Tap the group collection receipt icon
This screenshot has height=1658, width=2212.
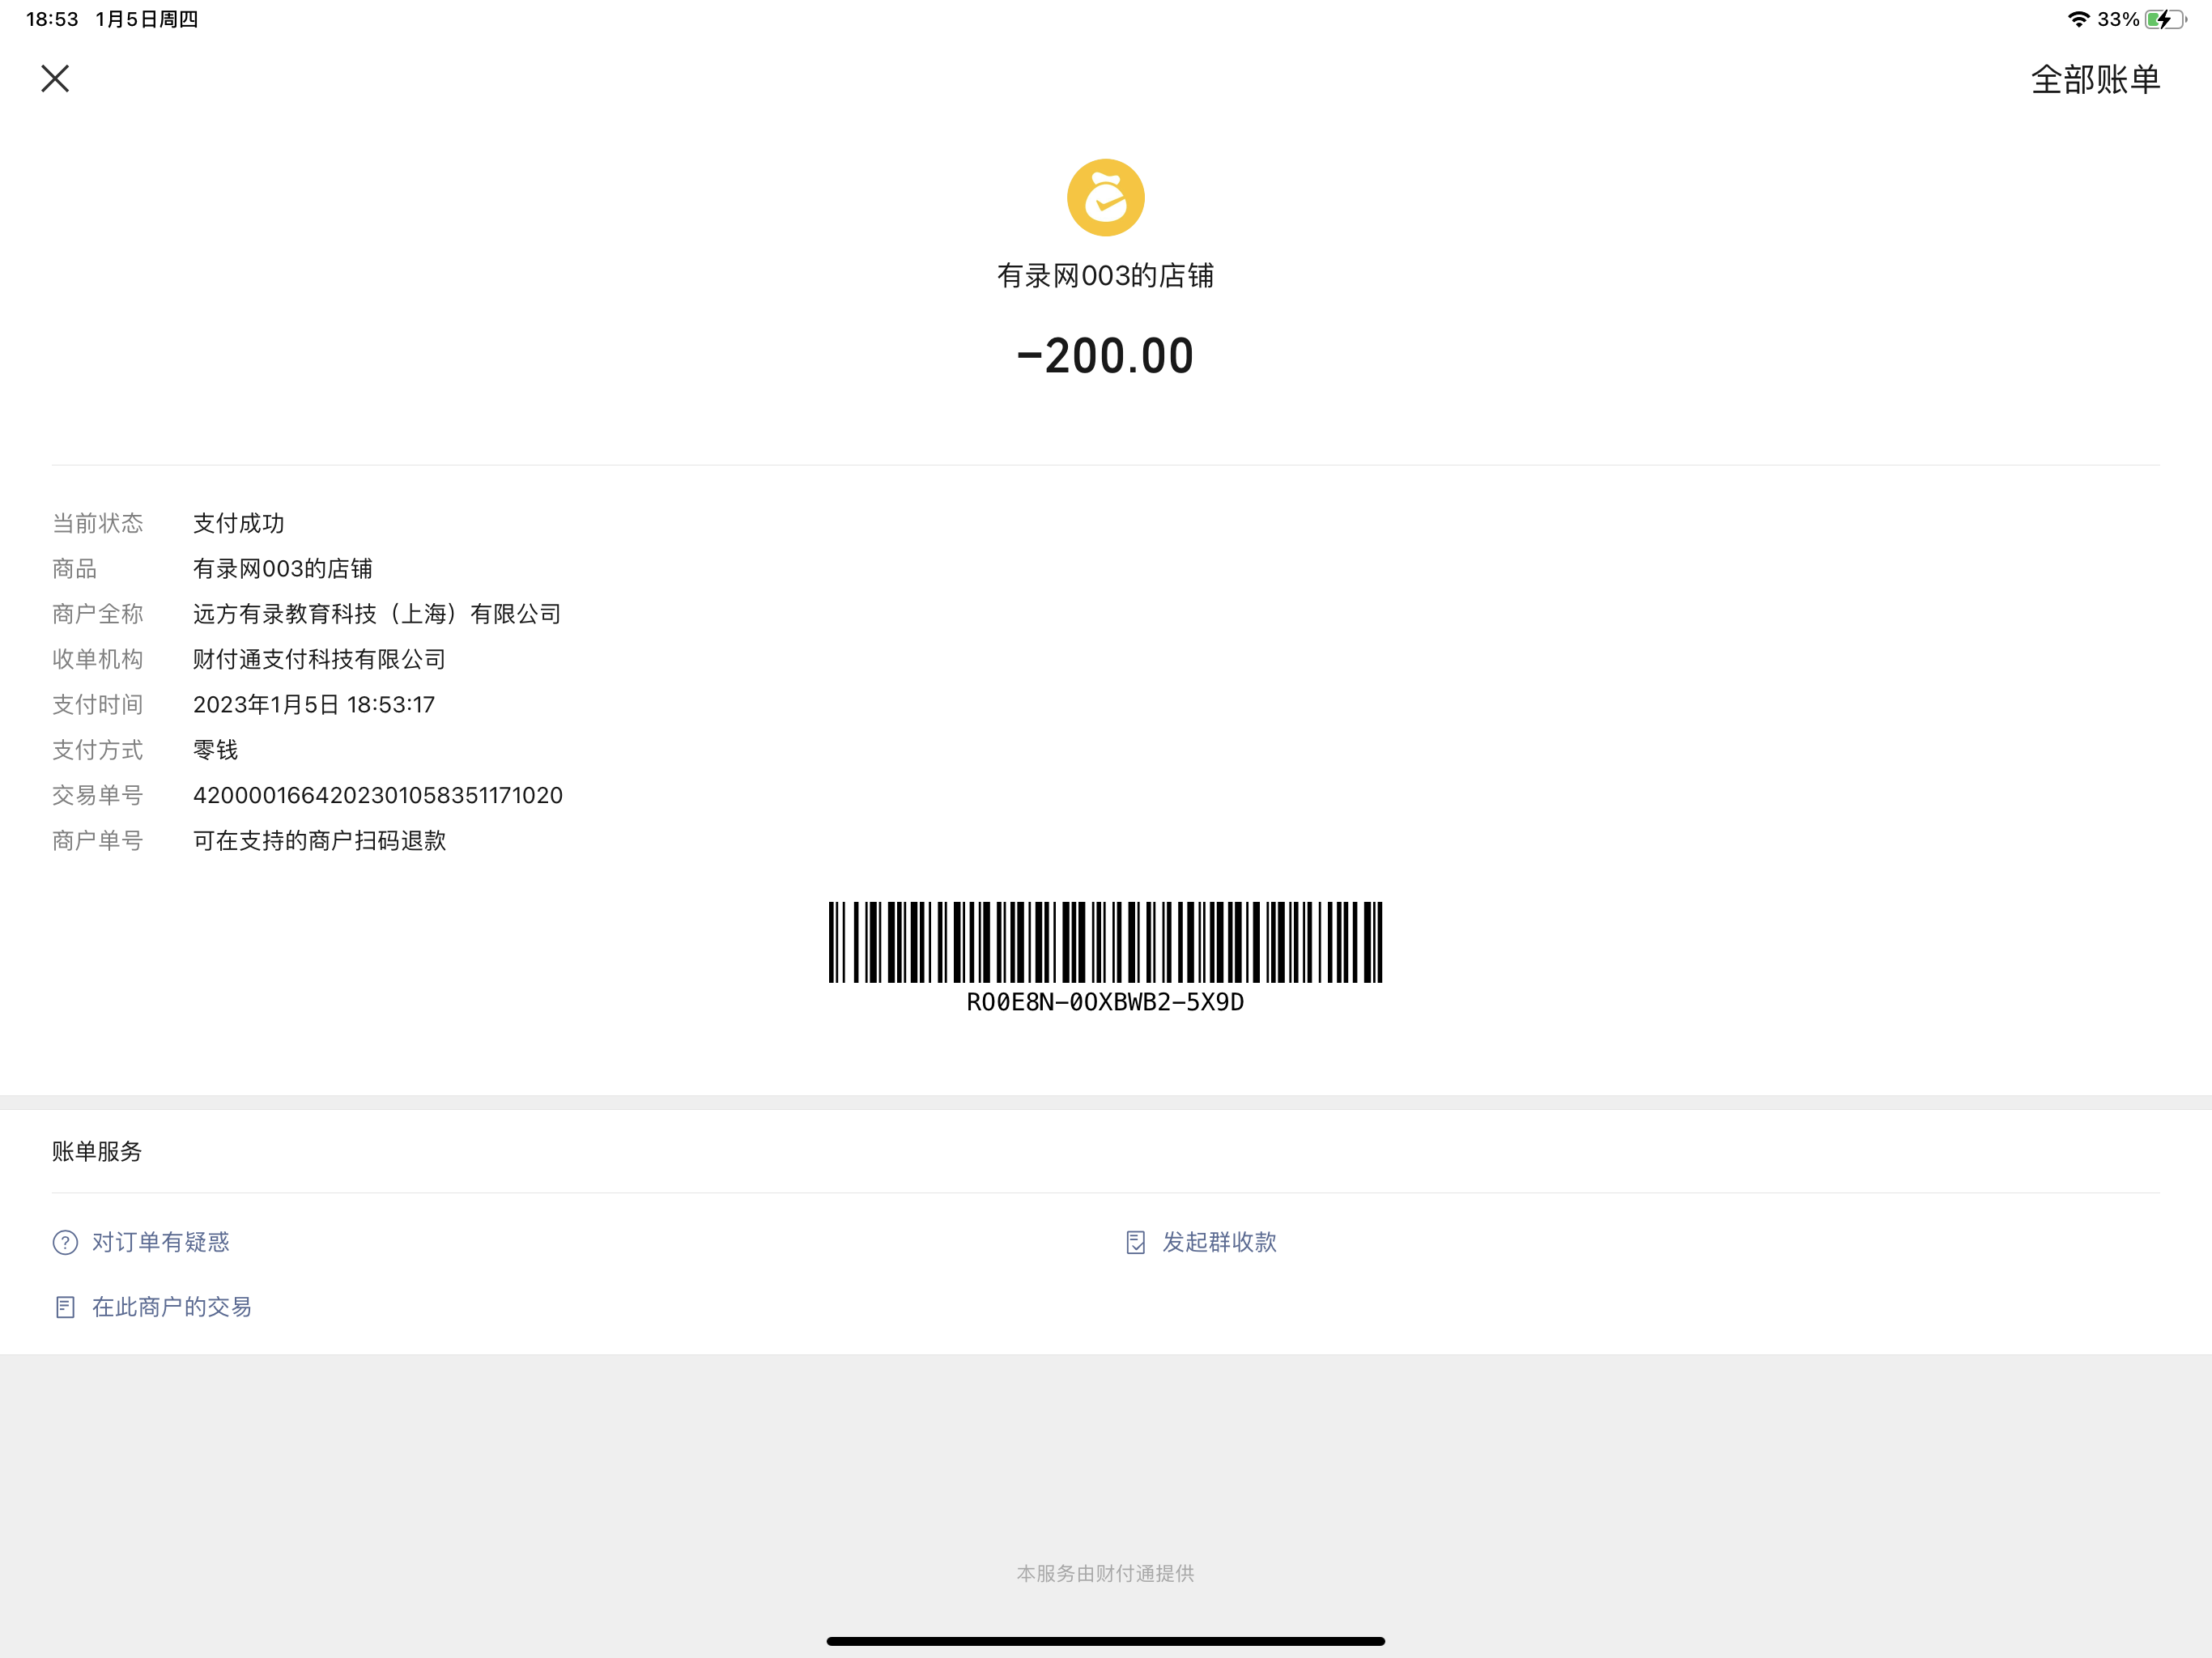(x=1135, y=1243)
